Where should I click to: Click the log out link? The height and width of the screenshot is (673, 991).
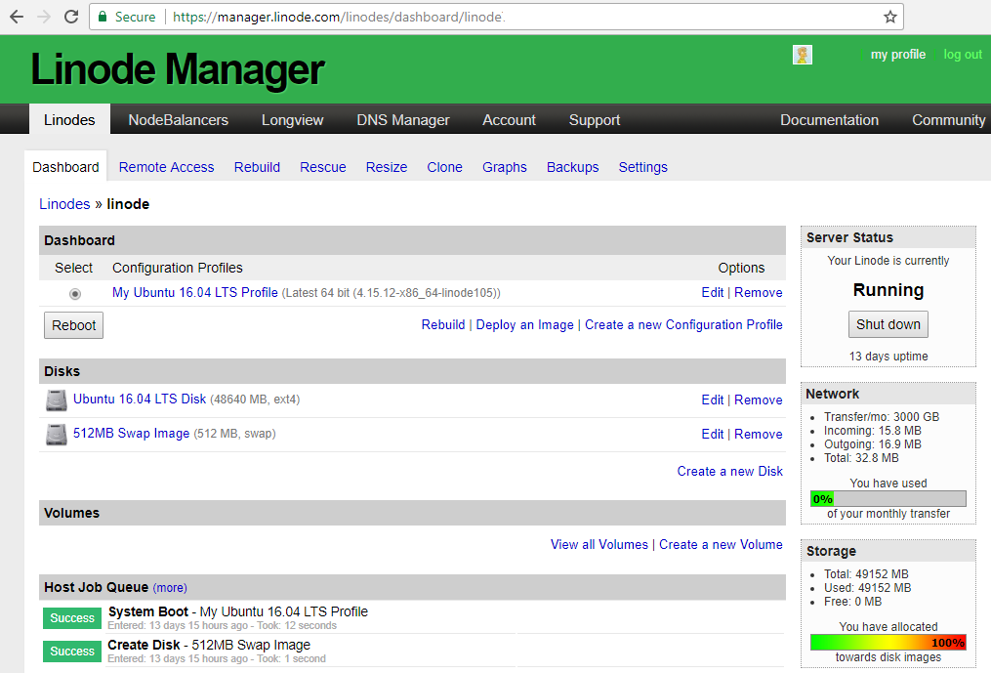click(x=963, y=55)
